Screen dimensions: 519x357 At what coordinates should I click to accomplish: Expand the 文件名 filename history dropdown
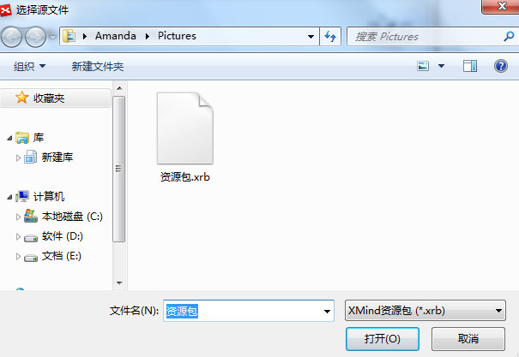coord(327,311)
